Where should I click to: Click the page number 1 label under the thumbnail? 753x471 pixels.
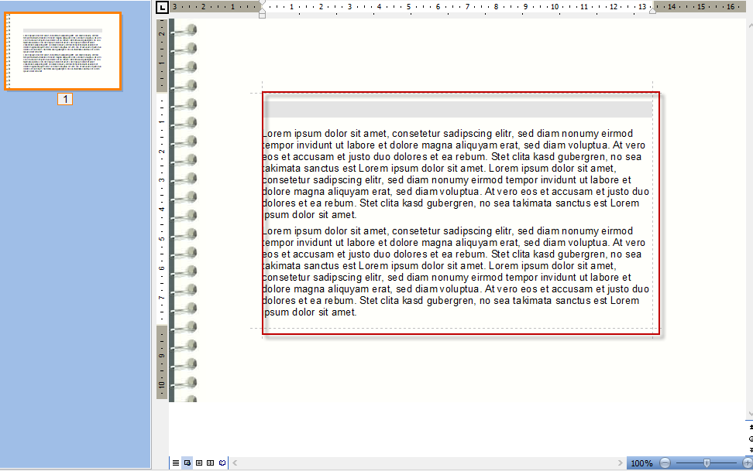pyautogui.click(x=65, y=99)
